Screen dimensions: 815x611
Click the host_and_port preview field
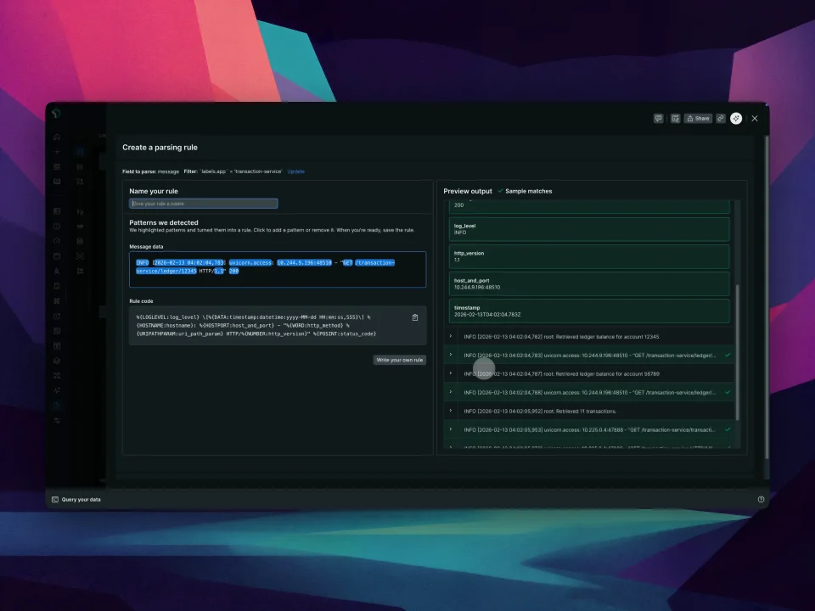click(589, 283)
